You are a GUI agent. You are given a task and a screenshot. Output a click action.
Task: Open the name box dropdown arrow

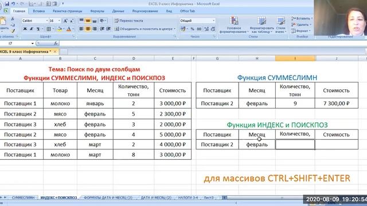[32, 43]
